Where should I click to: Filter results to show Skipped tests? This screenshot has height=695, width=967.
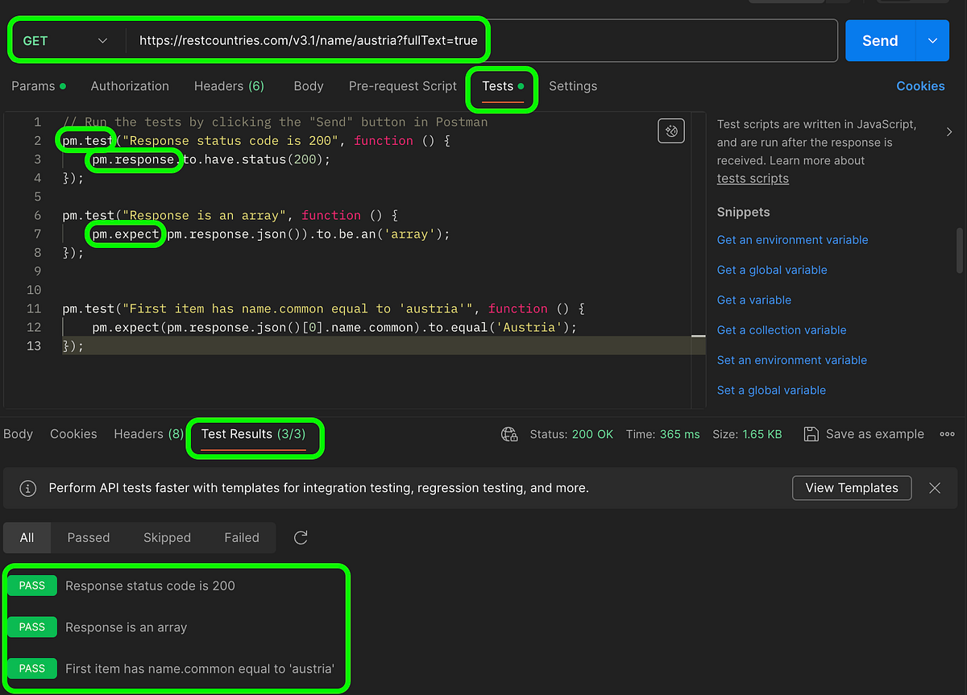pyautogui.click(x=167, y=537)
